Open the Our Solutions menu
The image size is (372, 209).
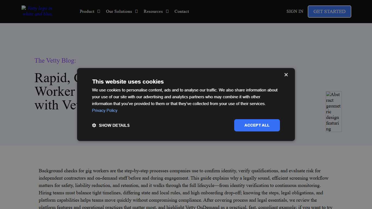(x=119, y=11)
